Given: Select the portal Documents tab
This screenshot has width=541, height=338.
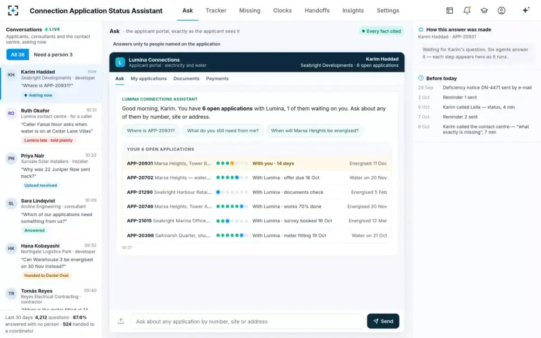Looking at the screenshot, I should [x=186, y=78].
